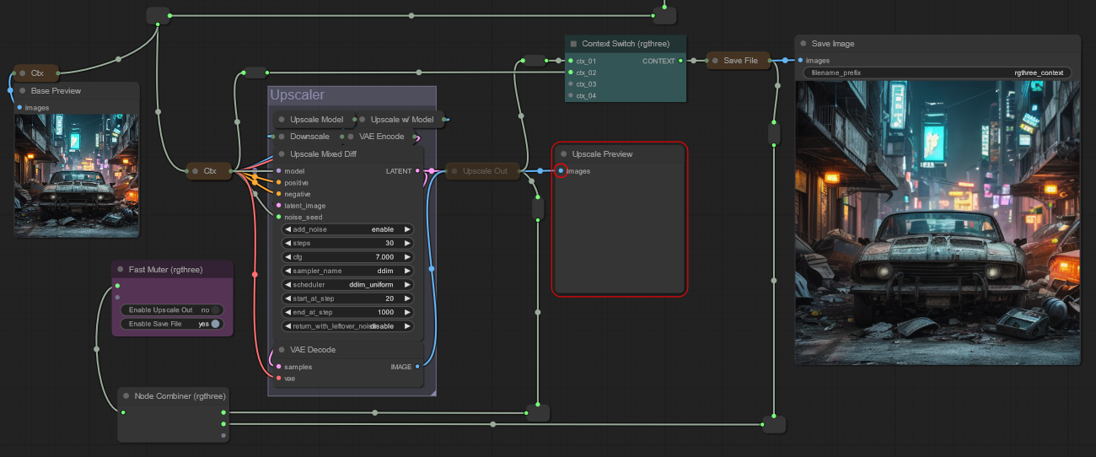The image size is (1096, 457).
Task: Click the Base Preview node collapse dot
Action: (22, 91)
